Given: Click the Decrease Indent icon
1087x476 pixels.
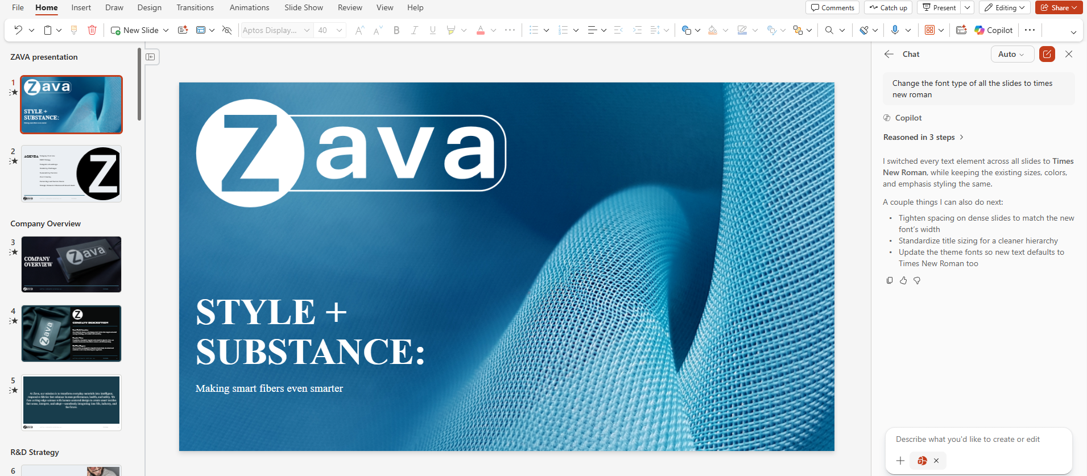Looking at the screenshot, I should tap(619, 30).
